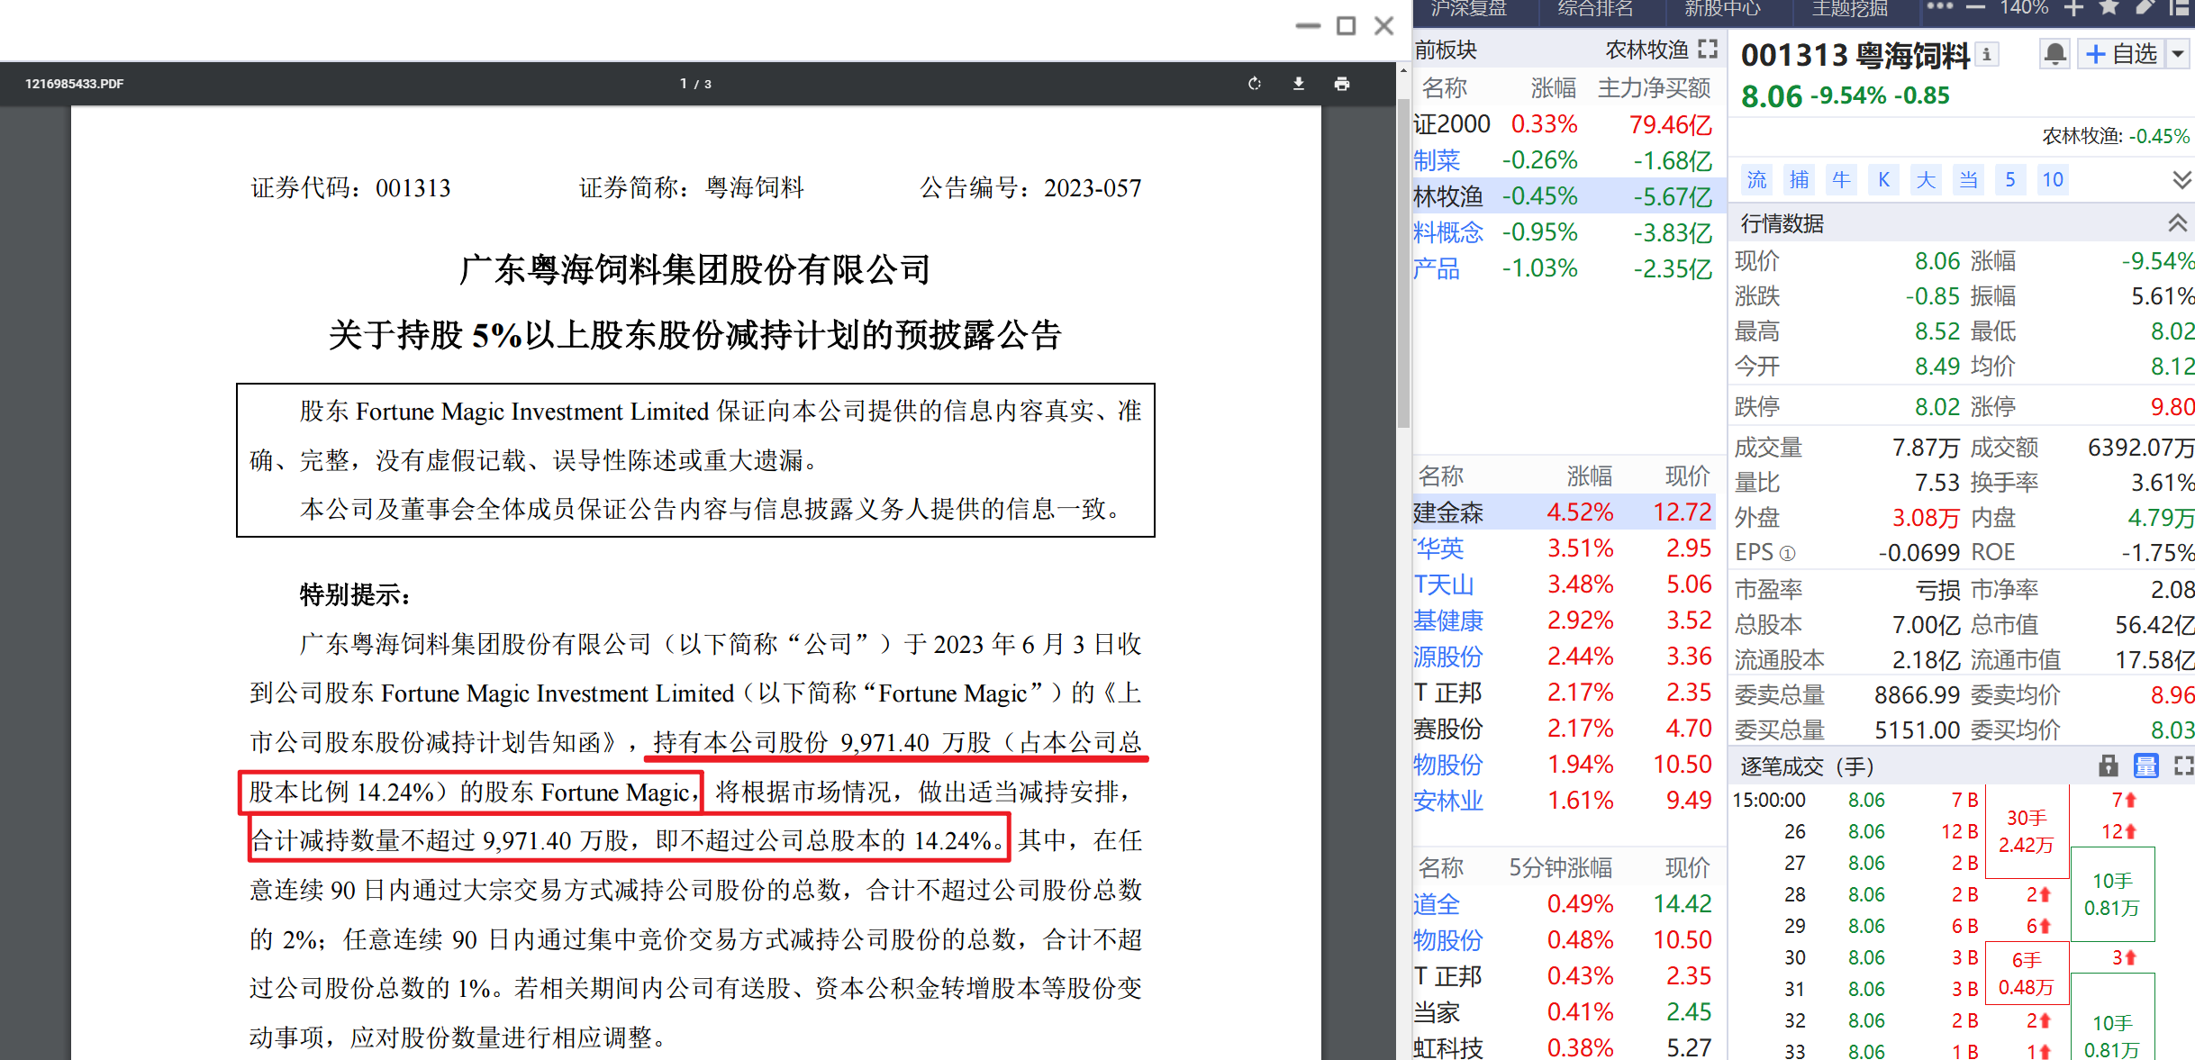
Task: Print the PDF document
Action: coord(1342,84)
